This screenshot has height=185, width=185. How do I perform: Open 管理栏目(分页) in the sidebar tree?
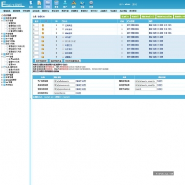15,26
